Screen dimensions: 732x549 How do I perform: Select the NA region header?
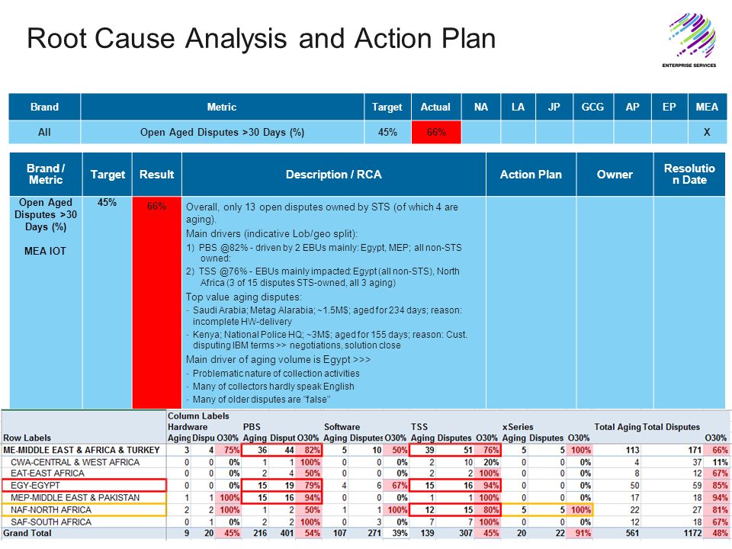point(481,107)
